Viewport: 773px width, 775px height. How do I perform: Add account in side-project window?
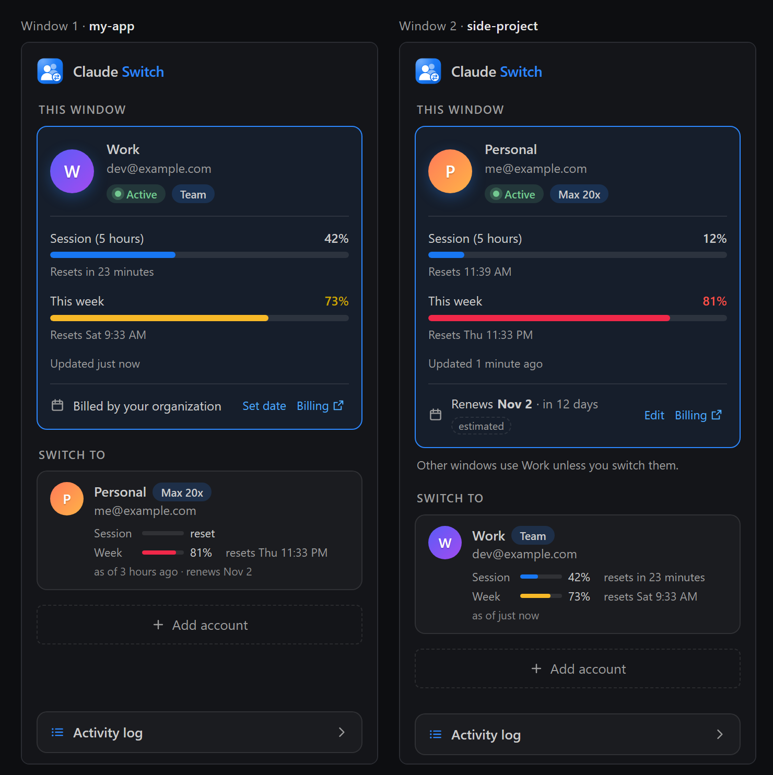pos(578,668)
